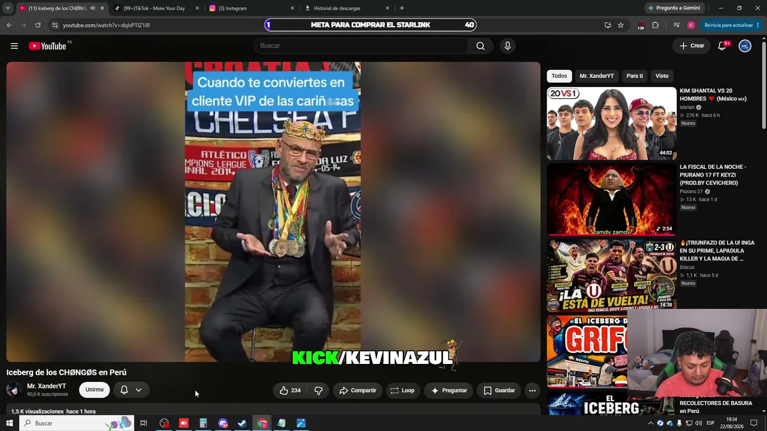Share the video with Compartir

[x=358, y=390]
